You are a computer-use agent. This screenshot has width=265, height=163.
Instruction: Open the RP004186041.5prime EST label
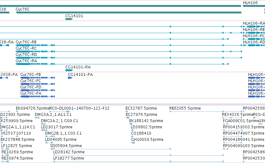pos(244,140)
